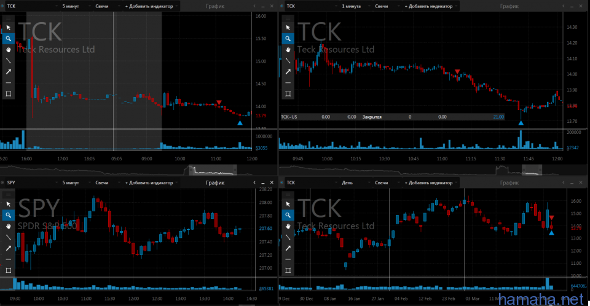Pick the line tool in TCK День chart
The image size is (590, 306).
coord(288,237)
